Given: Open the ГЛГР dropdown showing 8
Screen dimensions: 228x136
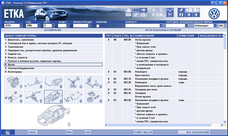Looking at the screenshot, I should (x=53, y=26).
